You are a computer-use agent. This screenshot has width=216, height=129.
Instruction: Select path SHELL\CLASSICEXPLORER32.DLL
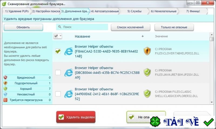[x=176, y=96]
